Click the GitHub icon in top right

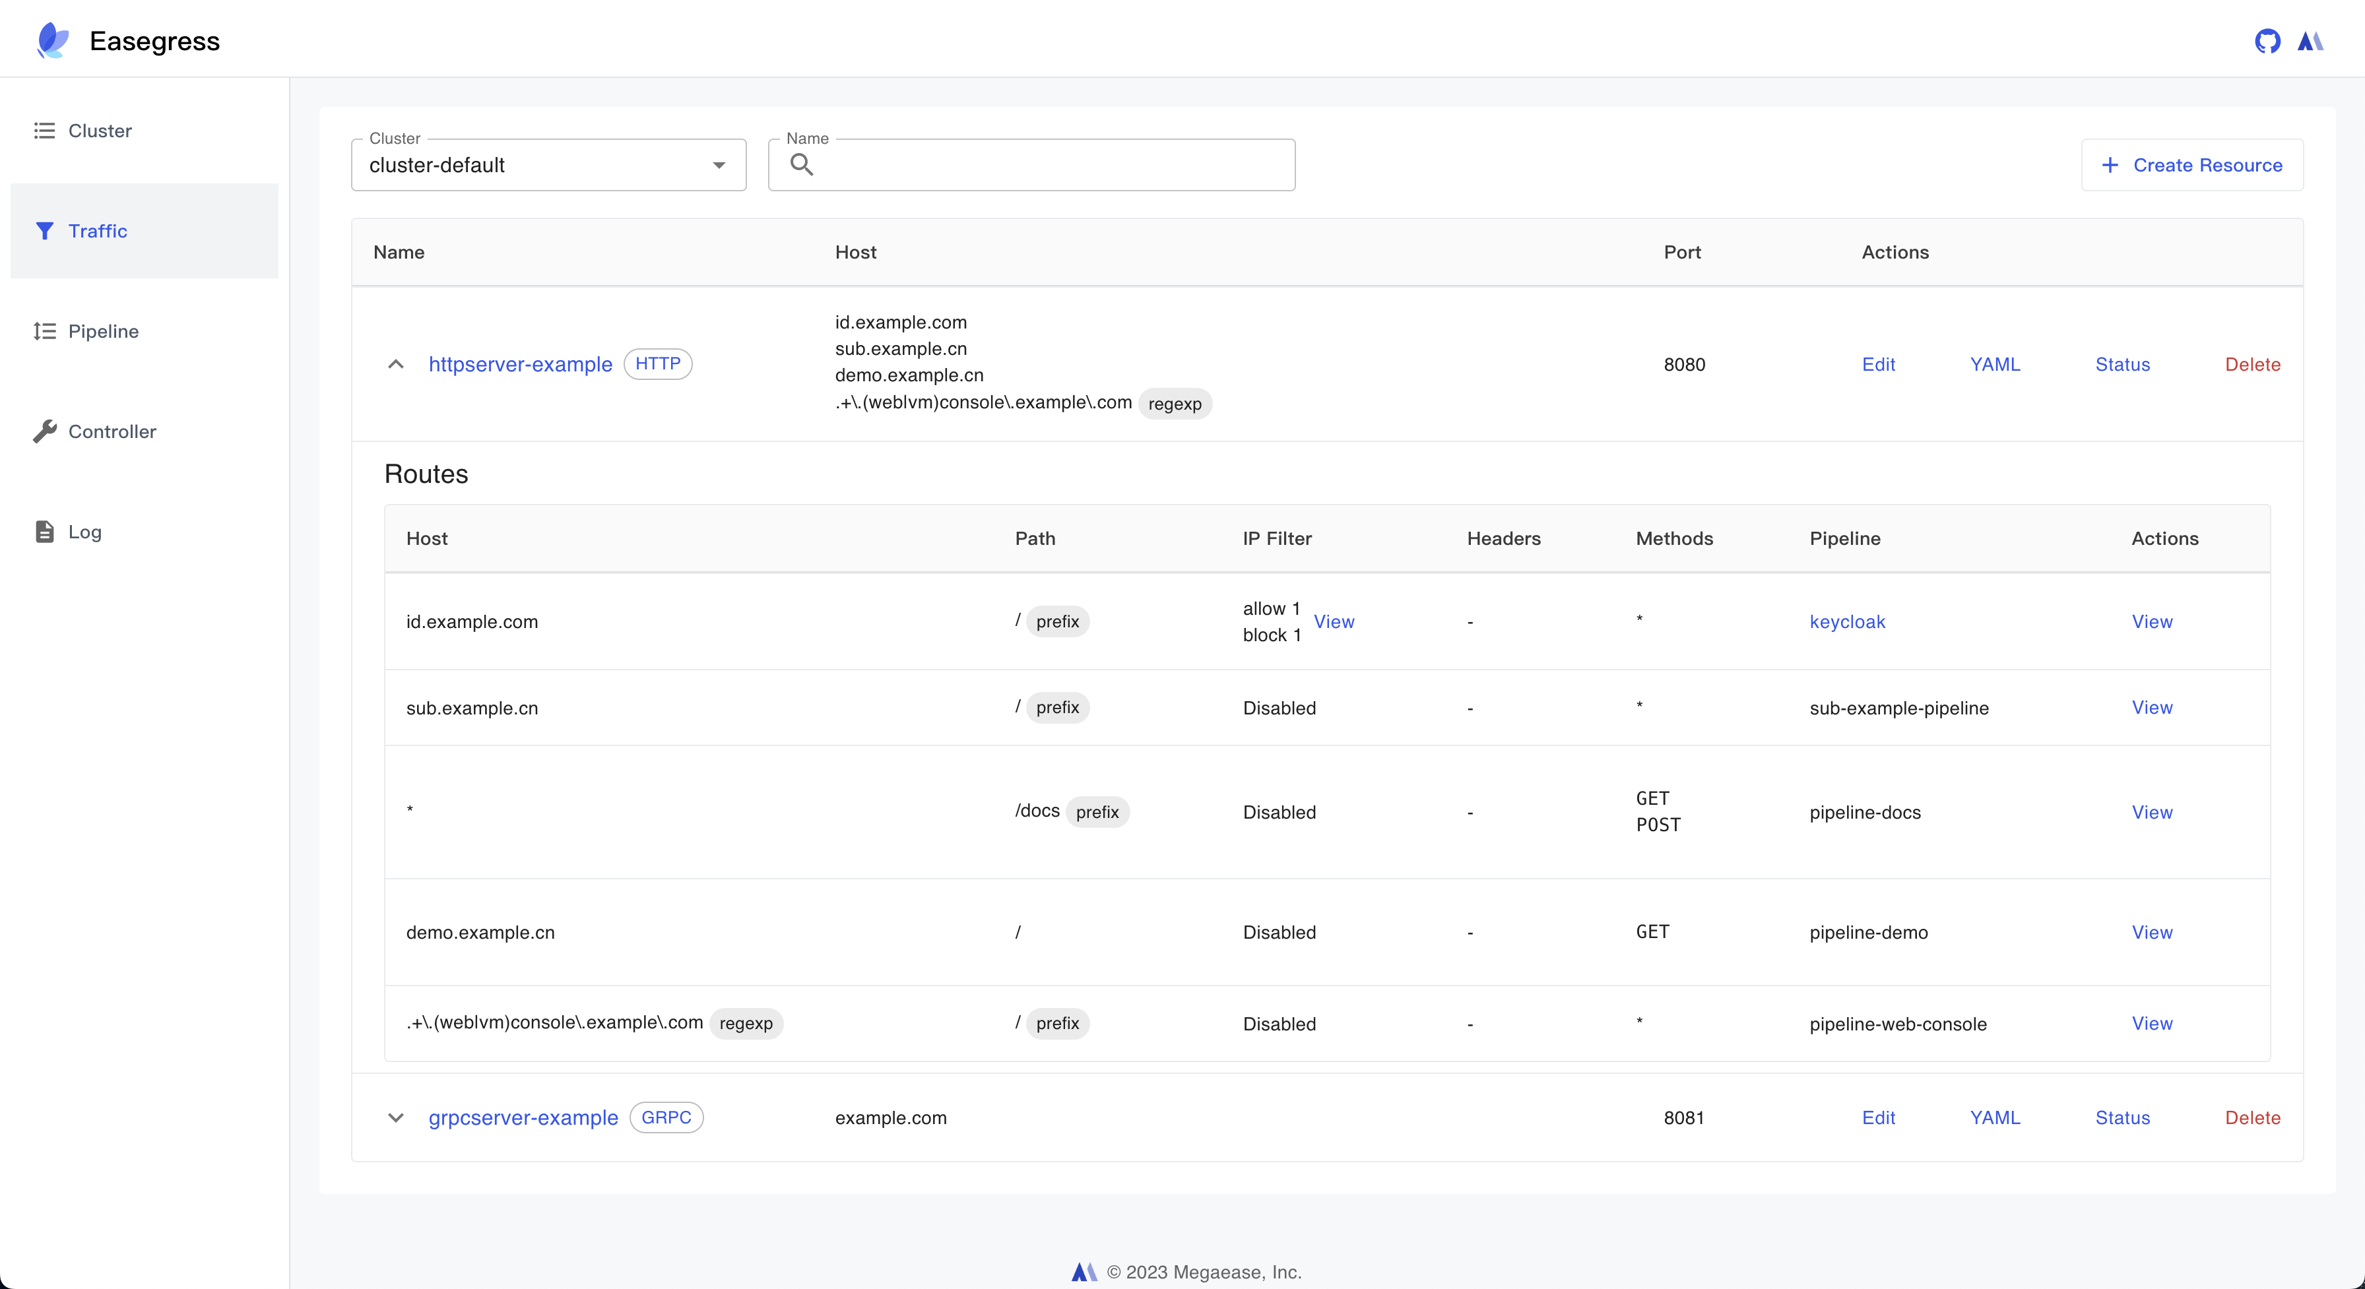[2267, 42]
